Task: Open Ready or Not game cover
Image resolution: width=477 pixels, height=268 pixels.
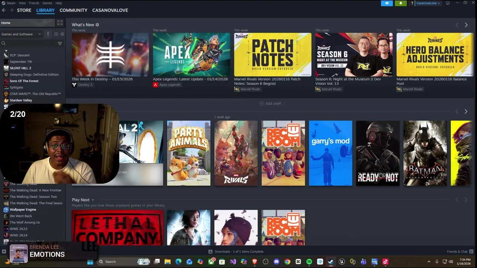Action: click(378, 153)
